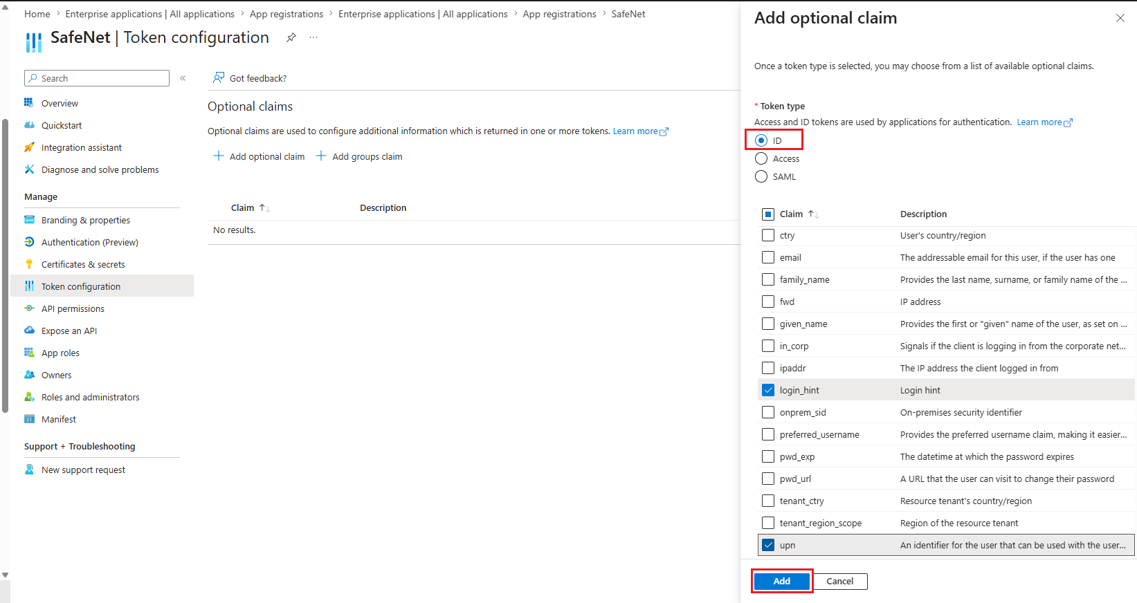Check the ctry claim checkbox
The image size is (1137, 603).
[x=768, y=235]
